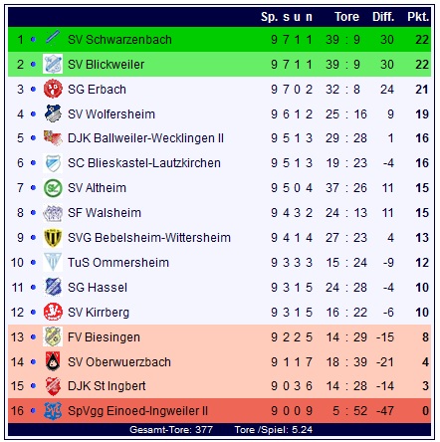Click the SV Kirrberg red logo
440x442 pixels.
[53, 312]
